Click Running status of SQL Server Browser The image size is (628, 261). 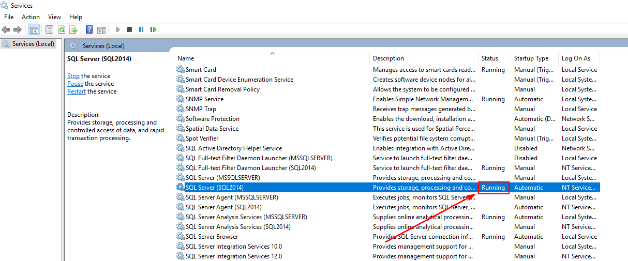click(493, 237)
